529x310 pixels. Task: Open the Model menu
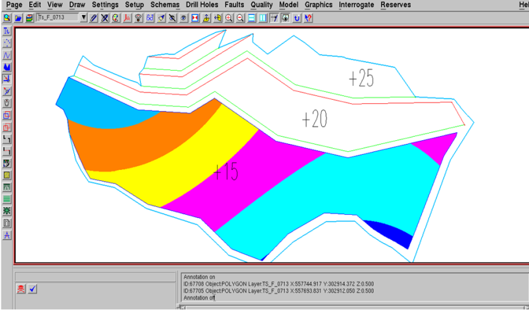(288, 5)
